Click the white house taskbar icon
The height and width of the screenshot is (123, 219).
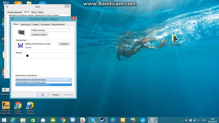(x=43, y=120)
